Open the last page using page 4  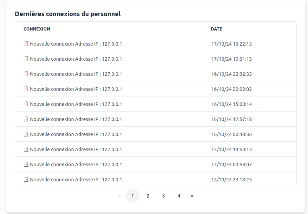[179, 195]
